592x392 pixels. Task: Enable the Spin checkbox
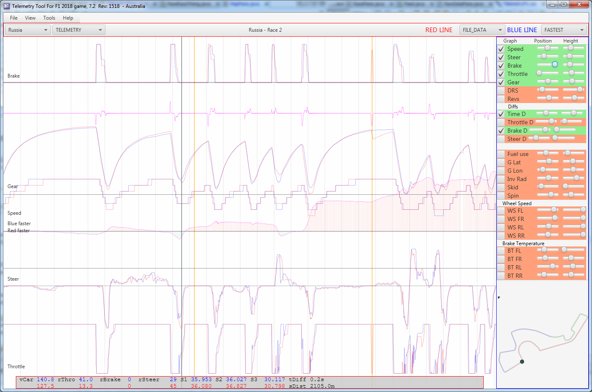(501, 196)
